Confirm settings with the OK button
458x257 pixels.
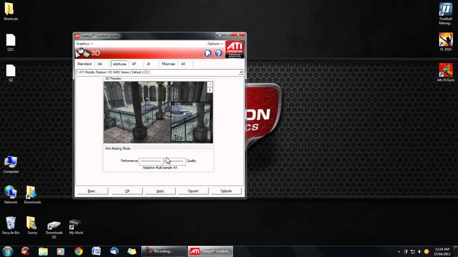[127, 191]
